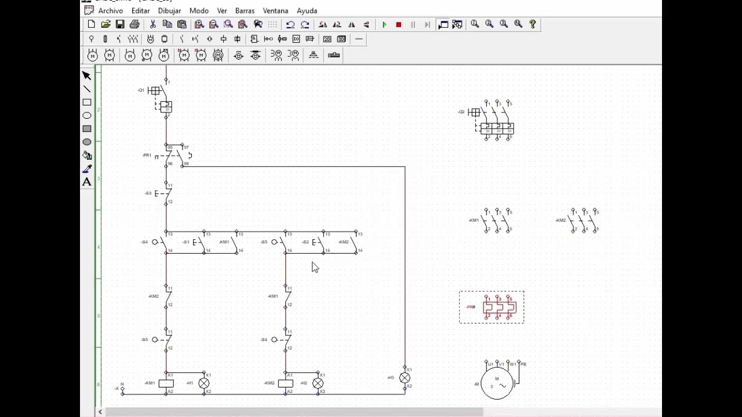The height and width of the screenshot is (417, 742).
Task: Click the zoom magnifier labeled 1
Action: 475,24
